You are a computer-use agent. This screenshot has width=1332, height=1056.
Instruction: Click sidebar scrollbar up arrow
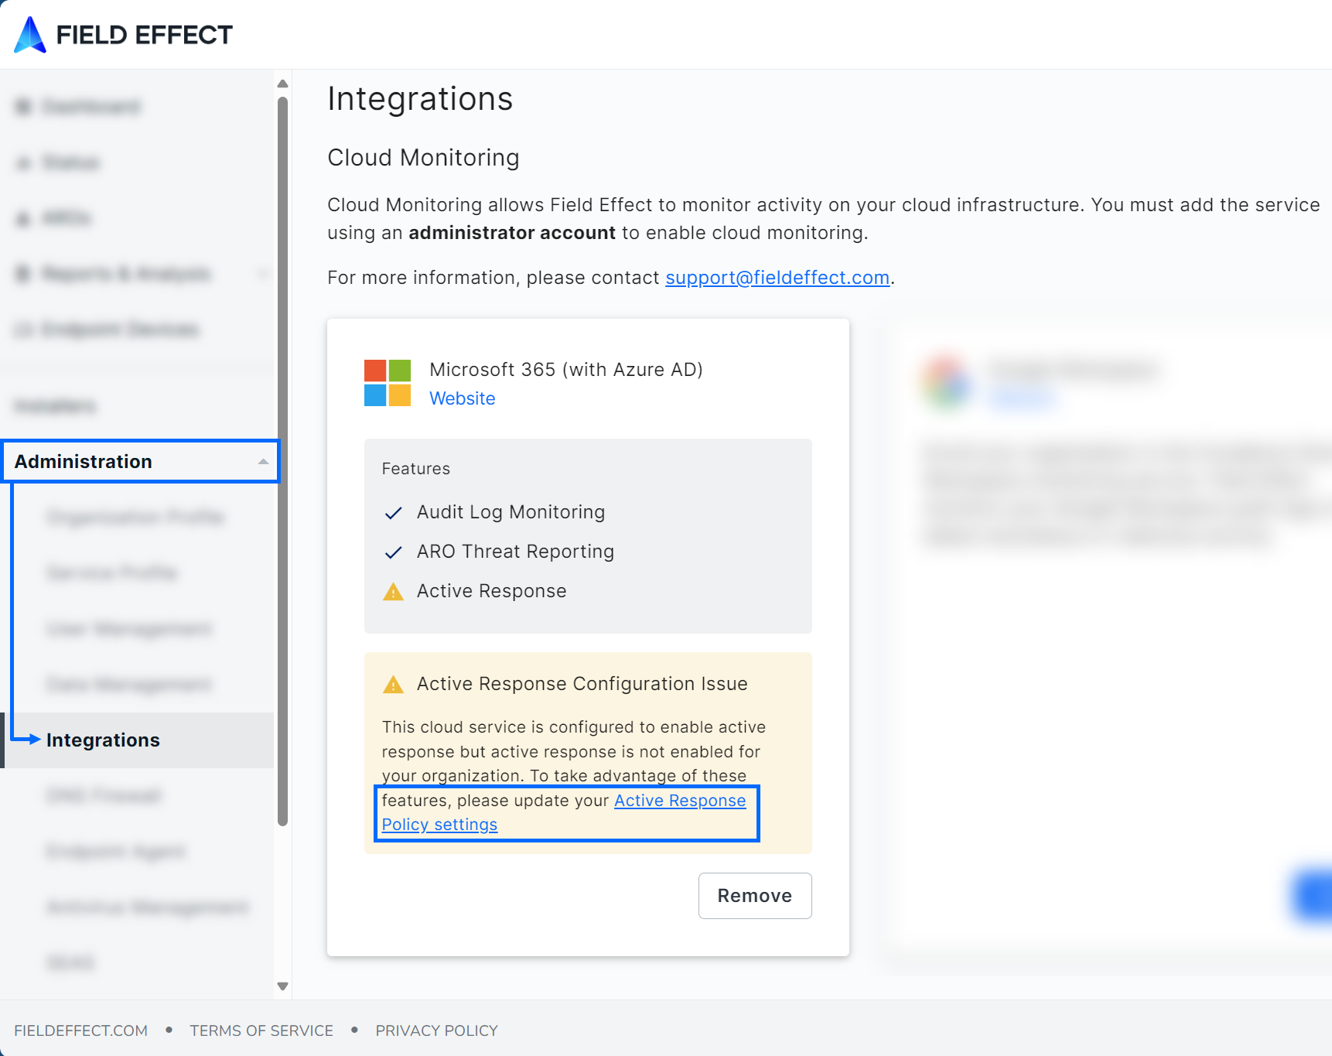click(x=282, y=84)
